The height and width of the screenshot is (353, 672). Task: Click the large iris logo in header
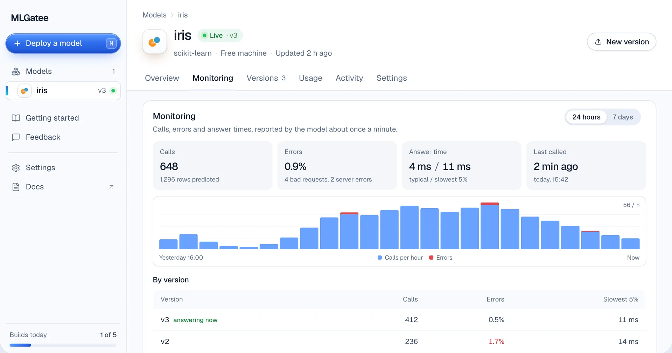154,42
